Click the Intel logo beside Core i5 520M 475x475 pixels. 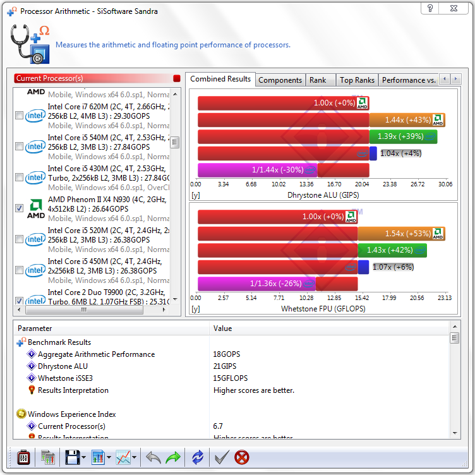35,239
